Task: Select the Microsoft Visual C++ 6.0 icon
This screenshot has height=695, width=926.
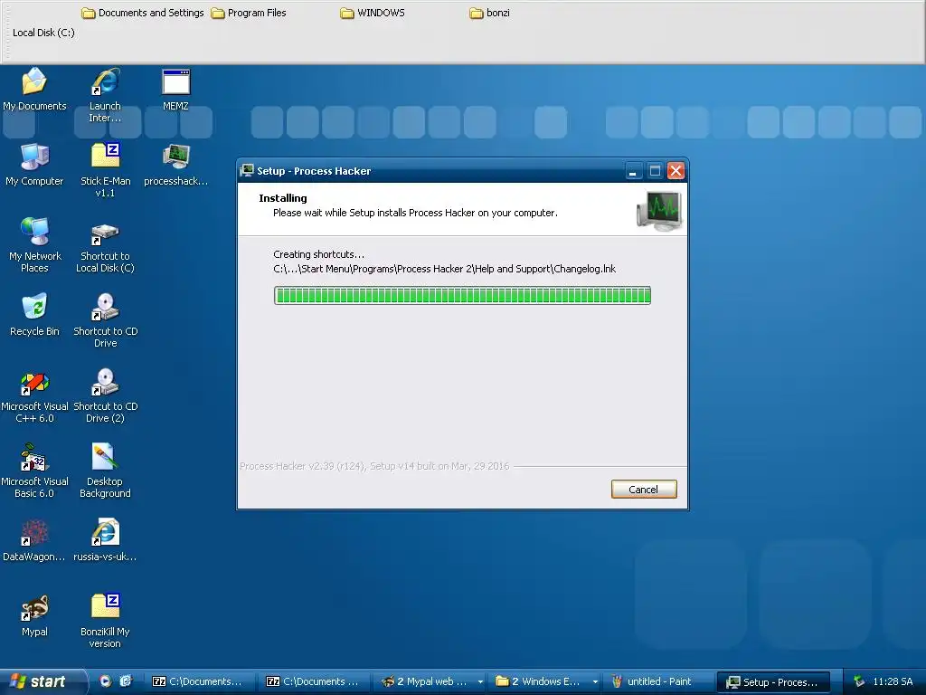Action: 35,395
